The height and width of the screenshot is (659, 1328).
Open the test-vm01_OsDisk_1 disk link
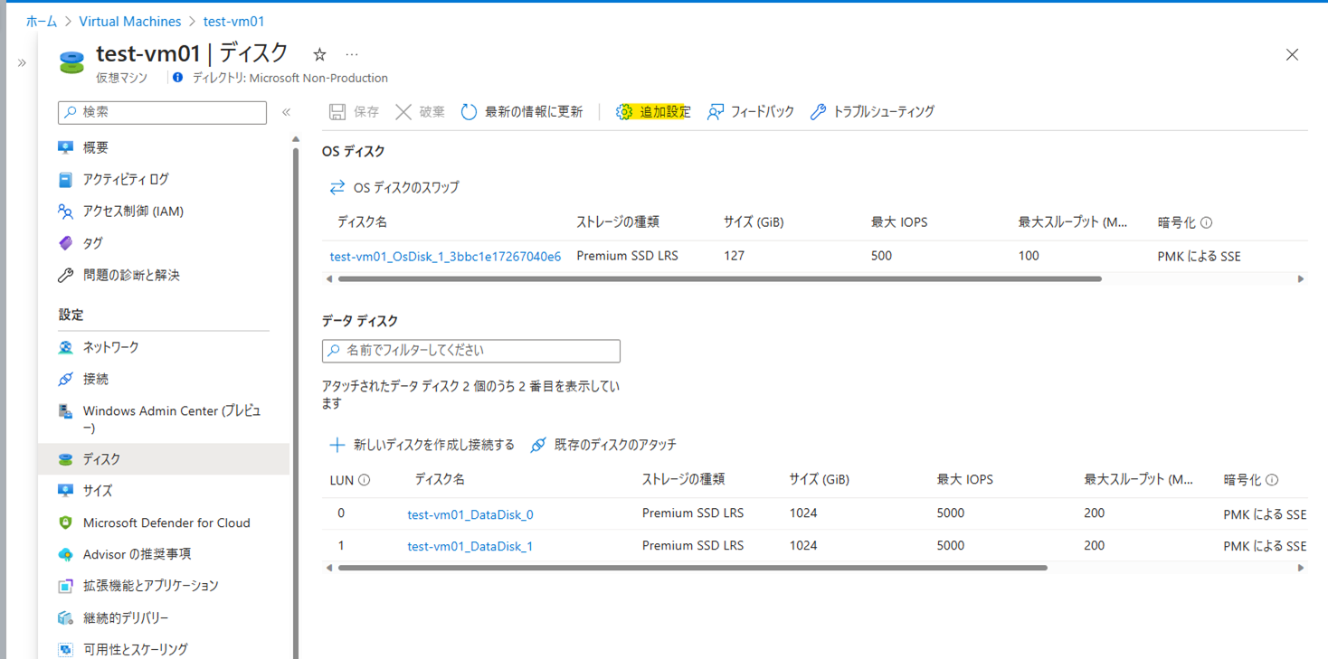[445, 257]
